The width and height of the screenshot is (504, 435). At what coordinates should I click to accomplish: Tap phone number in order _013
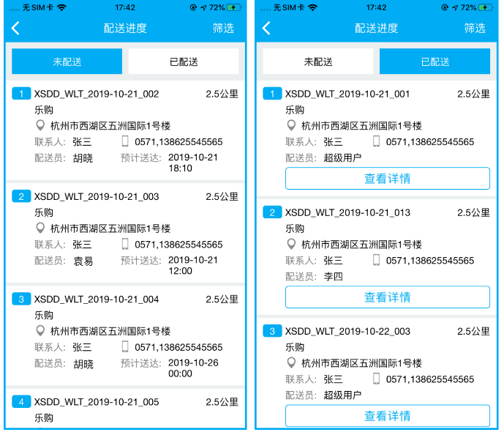[430, 261]
